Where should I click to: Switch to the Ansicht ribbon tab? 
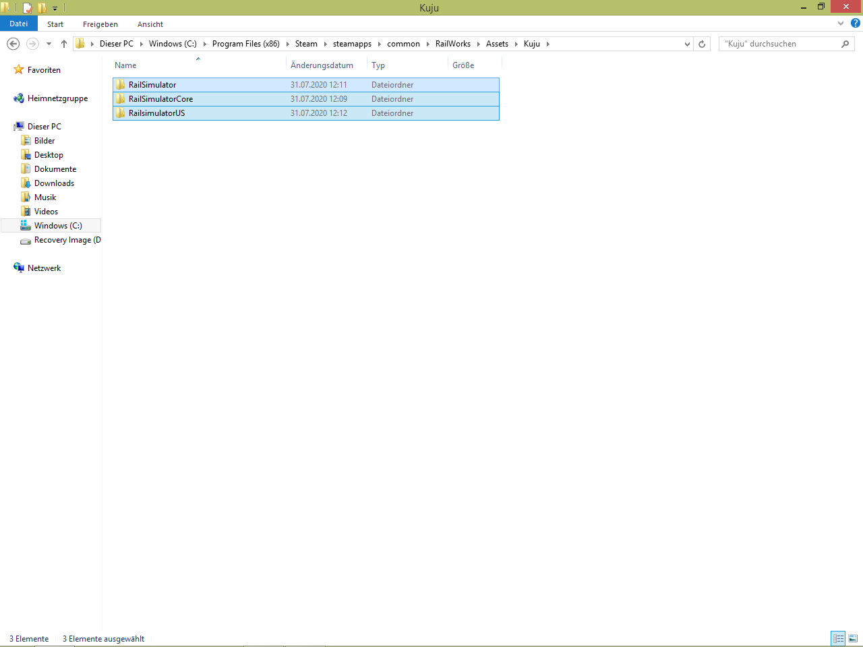point(150,24)
